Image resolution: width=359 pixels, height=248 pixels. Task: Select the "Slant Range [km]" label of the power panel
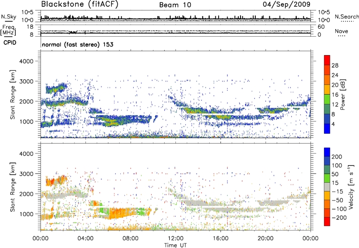click(x=13, y=94)
